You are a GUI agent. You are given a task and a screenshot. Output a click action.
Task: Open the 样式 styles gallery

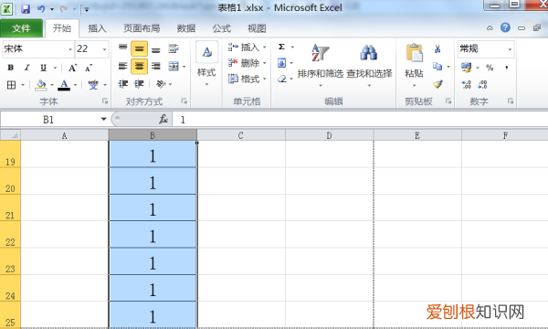pyautogui.click(x=206, y=64)
